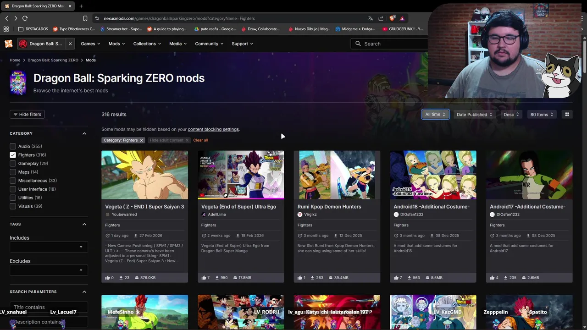Click the Hide filters button
Viewport: 587px width, 330px height.
[27, 114]
